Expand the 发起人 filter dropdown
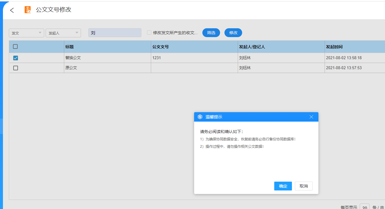This screenshot has width=385, height=209. pyautogui.click(x=63, y=33)
